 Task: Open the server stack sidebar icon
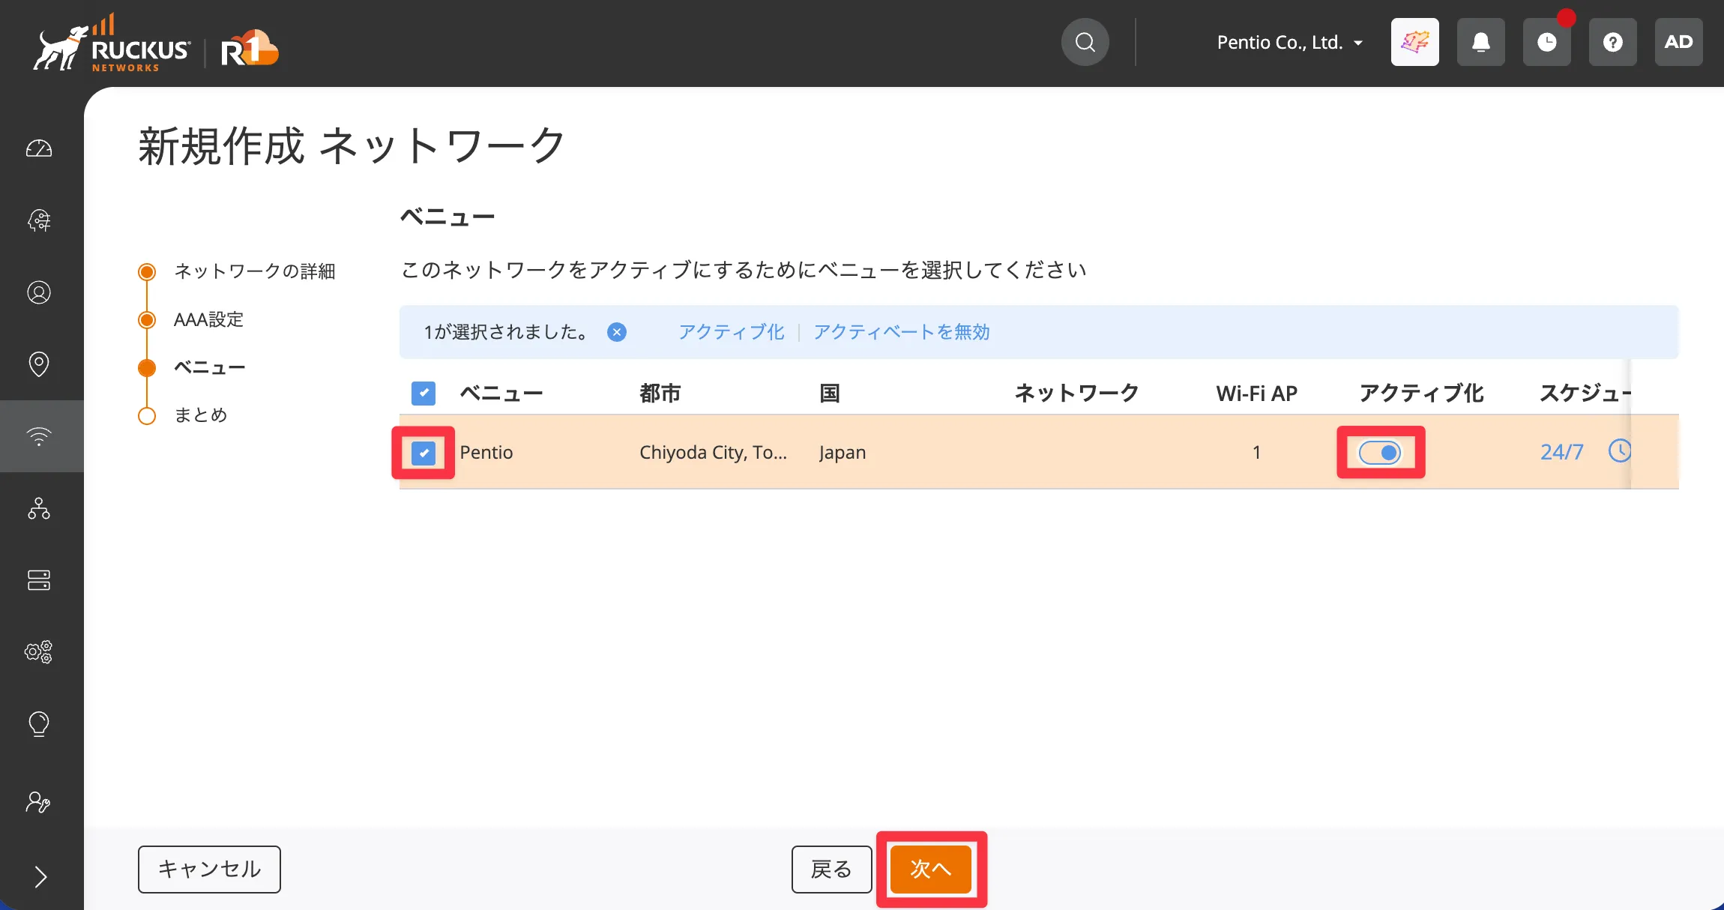(x=39, y=580)
